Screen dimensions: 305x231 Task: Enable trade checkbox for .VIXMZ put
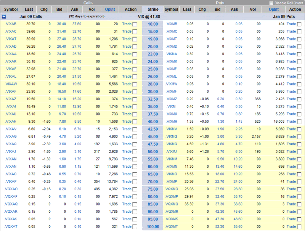(x=299, y=99)
